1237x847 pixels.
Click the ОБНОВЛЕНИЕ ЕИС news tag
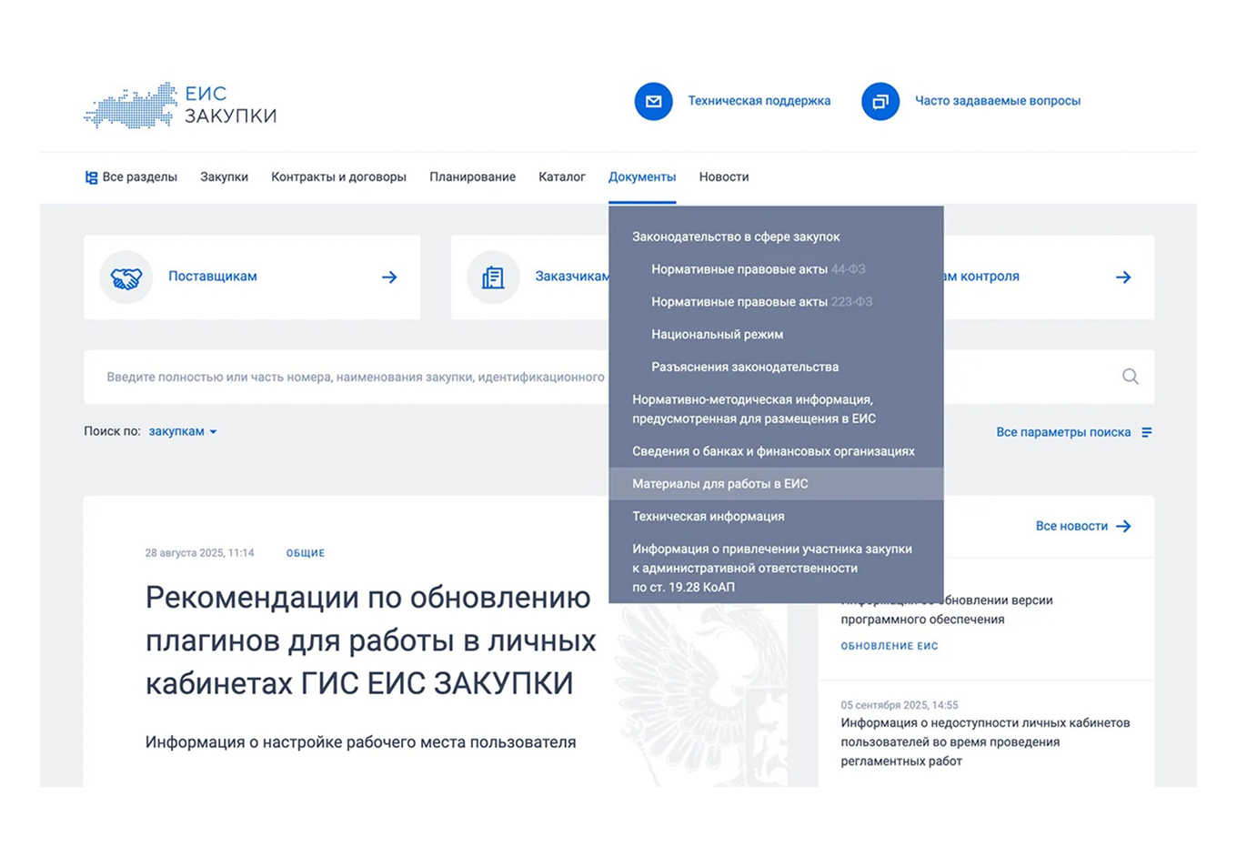click(x=890, y=646)
